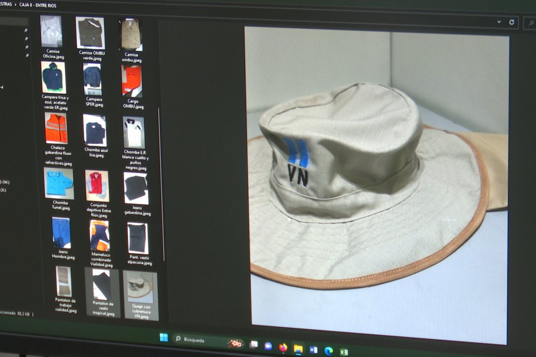Refresh the current folder view
Viewport: 536px width, 357px height.
(512, 22)
